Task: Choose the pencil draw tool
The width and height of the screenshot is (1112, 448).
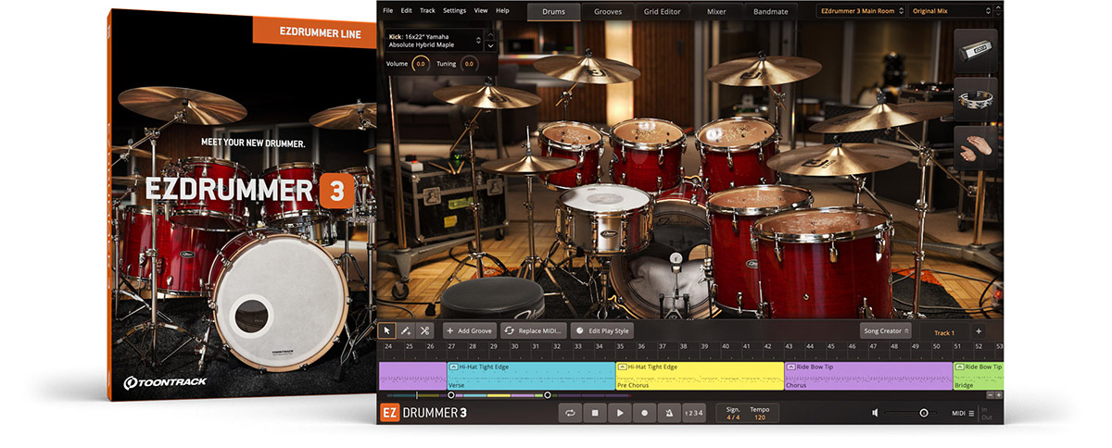Action: [406, 330]
